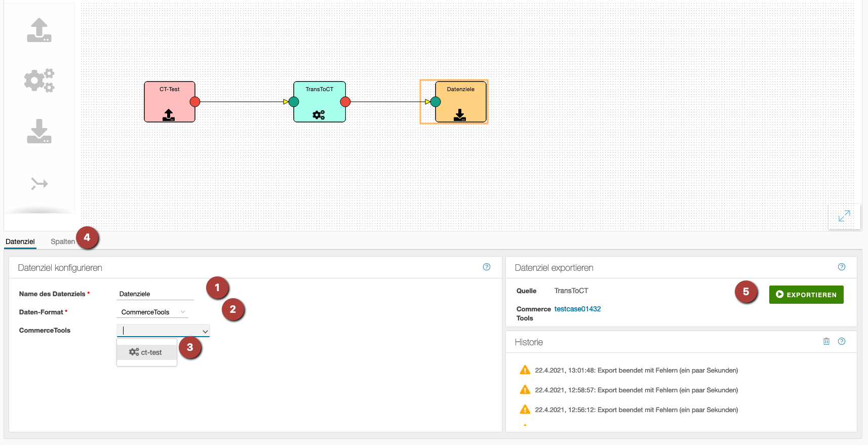
Task: Select the CT-Test source node
Action: (x=169, y=102)
